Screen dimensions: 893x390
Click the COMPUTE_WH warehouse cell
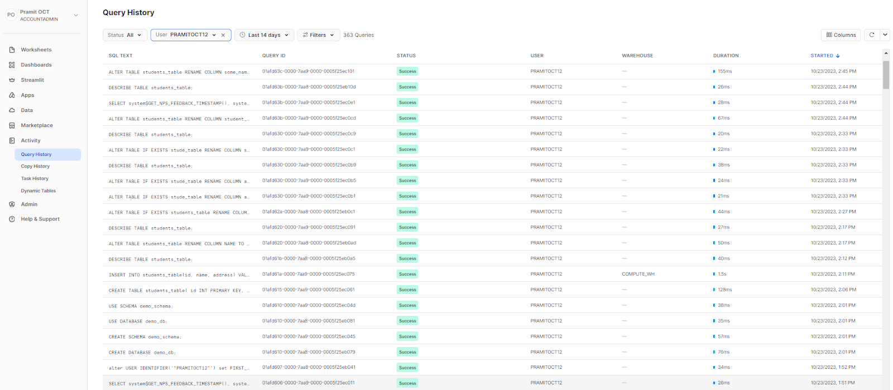[x=638, y=274]
